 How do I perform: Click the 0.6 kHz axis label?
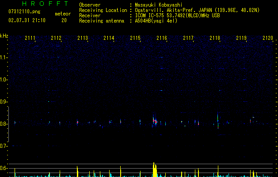tap(4, 168)
